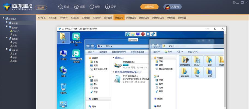
Task: Select the 保存的游戏 folder in DG window
Action: [x=185, y=61]
